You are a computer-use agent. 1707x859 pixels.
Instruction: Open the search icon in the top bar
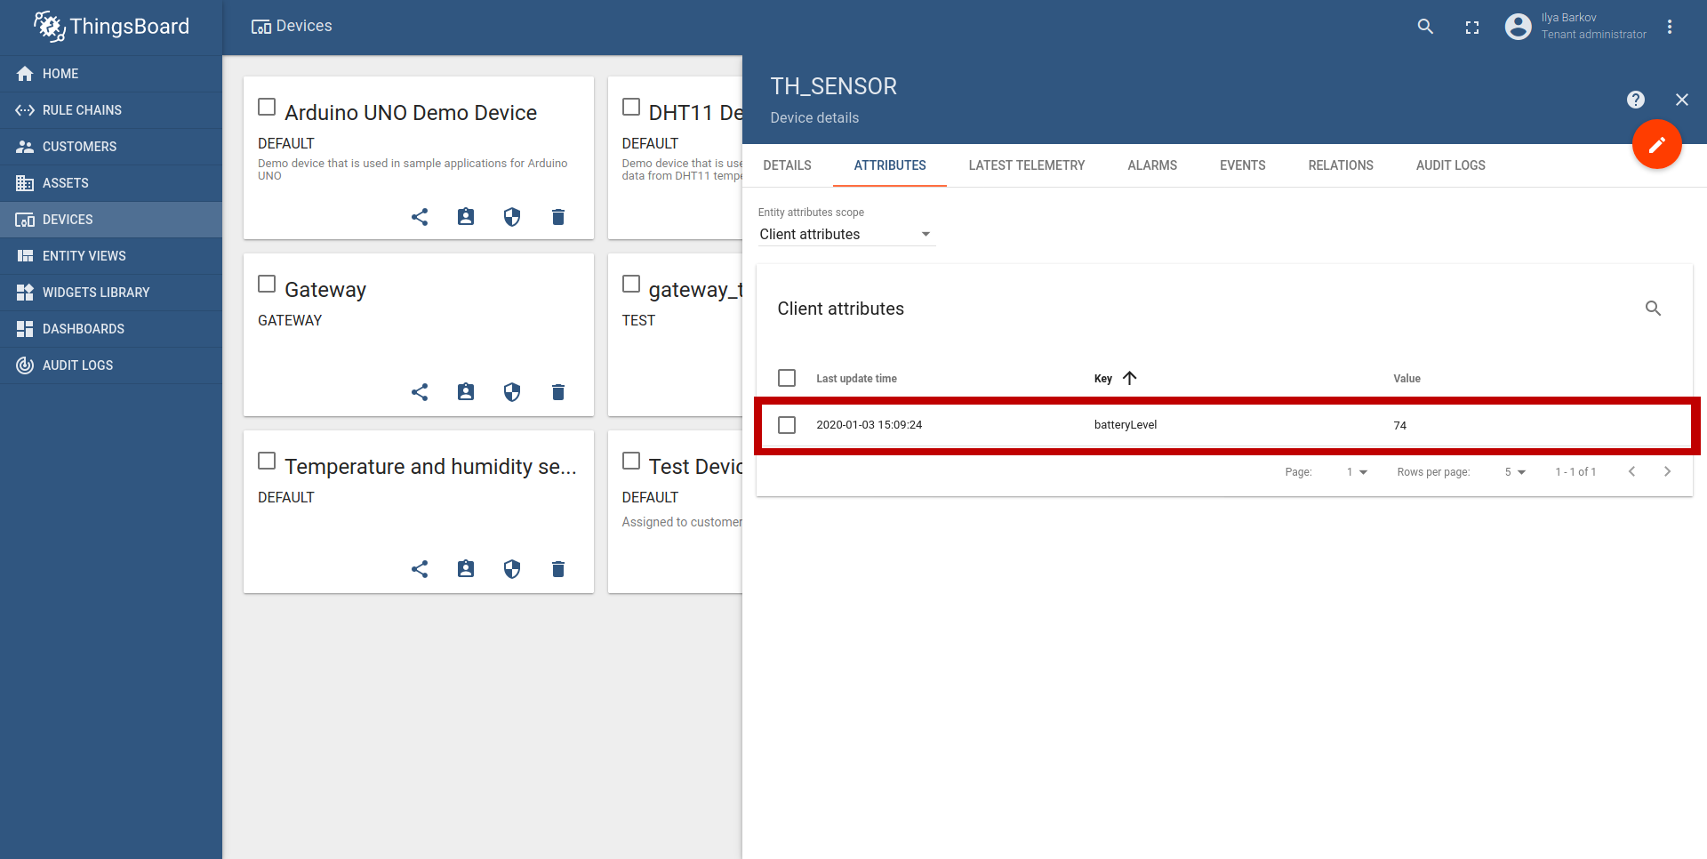(x=1425, y=27)
